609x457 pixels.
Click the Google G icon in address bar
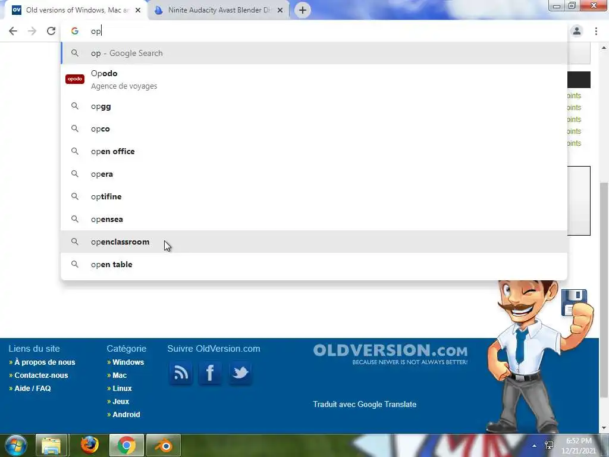click(x=74, y=31)
